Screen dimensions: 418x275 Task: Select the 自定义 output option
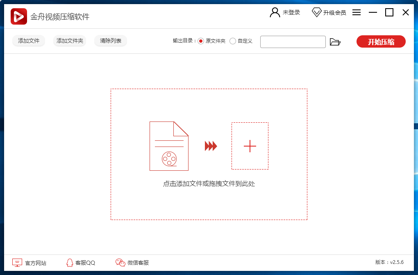(x=232, y=41)
